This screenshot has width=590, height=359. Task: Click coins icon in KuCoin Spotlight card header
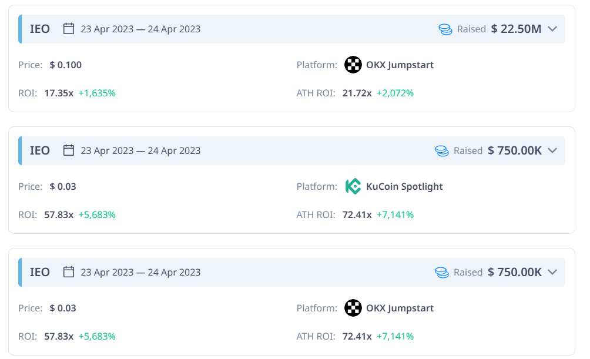[x=442, y=150]
